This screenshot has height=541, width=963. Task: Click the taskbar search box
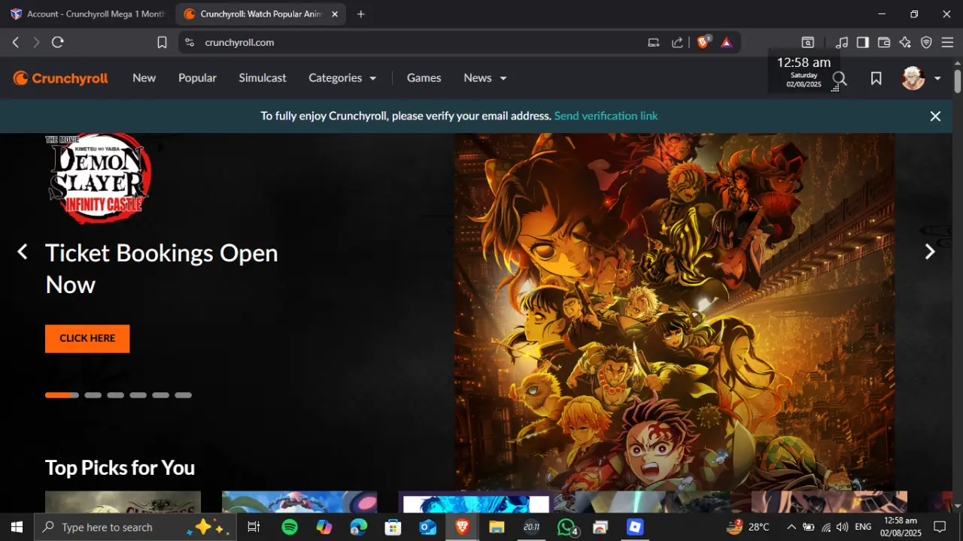pos(136,527)
